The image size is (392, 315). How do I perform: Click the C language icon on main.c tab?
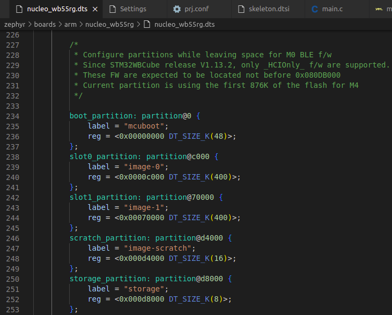tap(314, 9)
